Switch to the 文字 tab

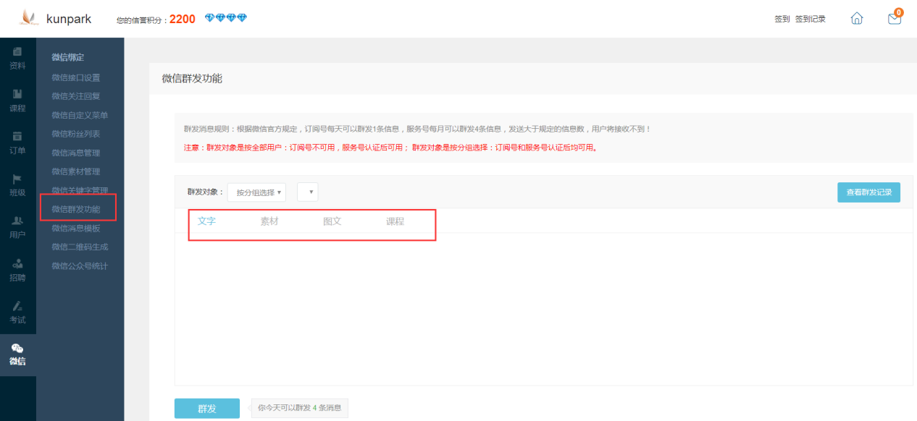(x=207, y=221)
